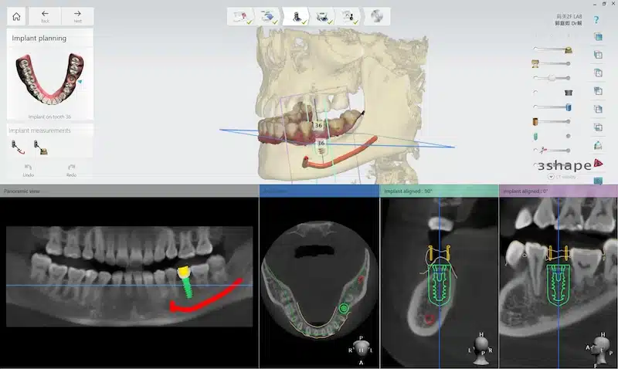
Task: Toggle the scissors clipping visibility circle
Action: (535, 150)
